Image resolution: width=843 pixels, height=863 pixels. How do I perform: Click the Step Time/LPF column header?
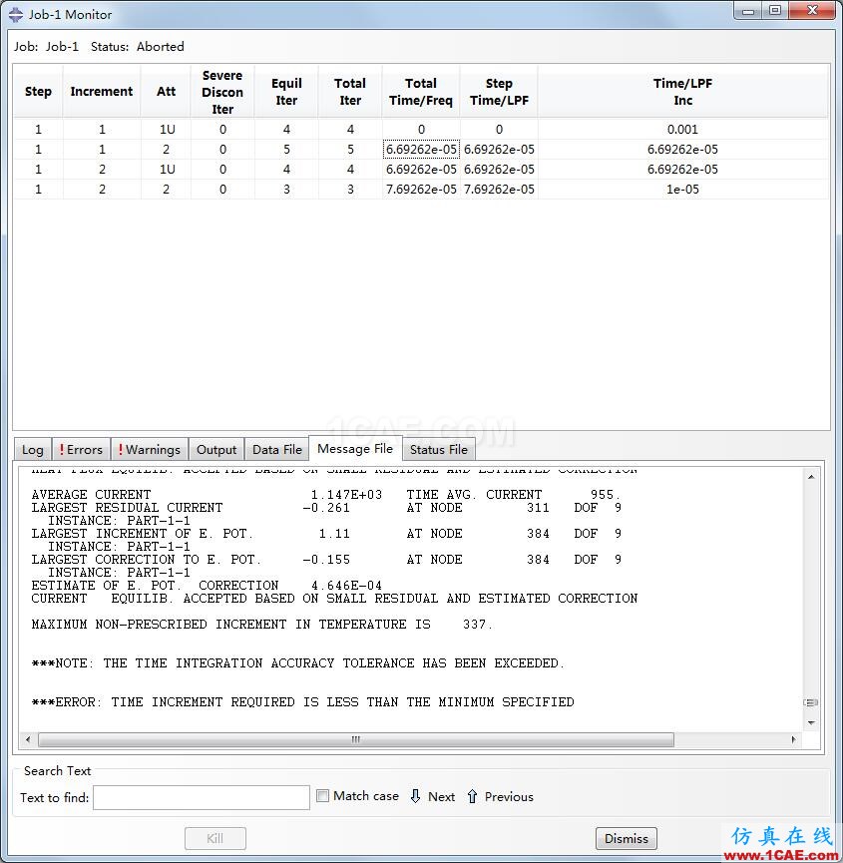[x=499, y=92]
